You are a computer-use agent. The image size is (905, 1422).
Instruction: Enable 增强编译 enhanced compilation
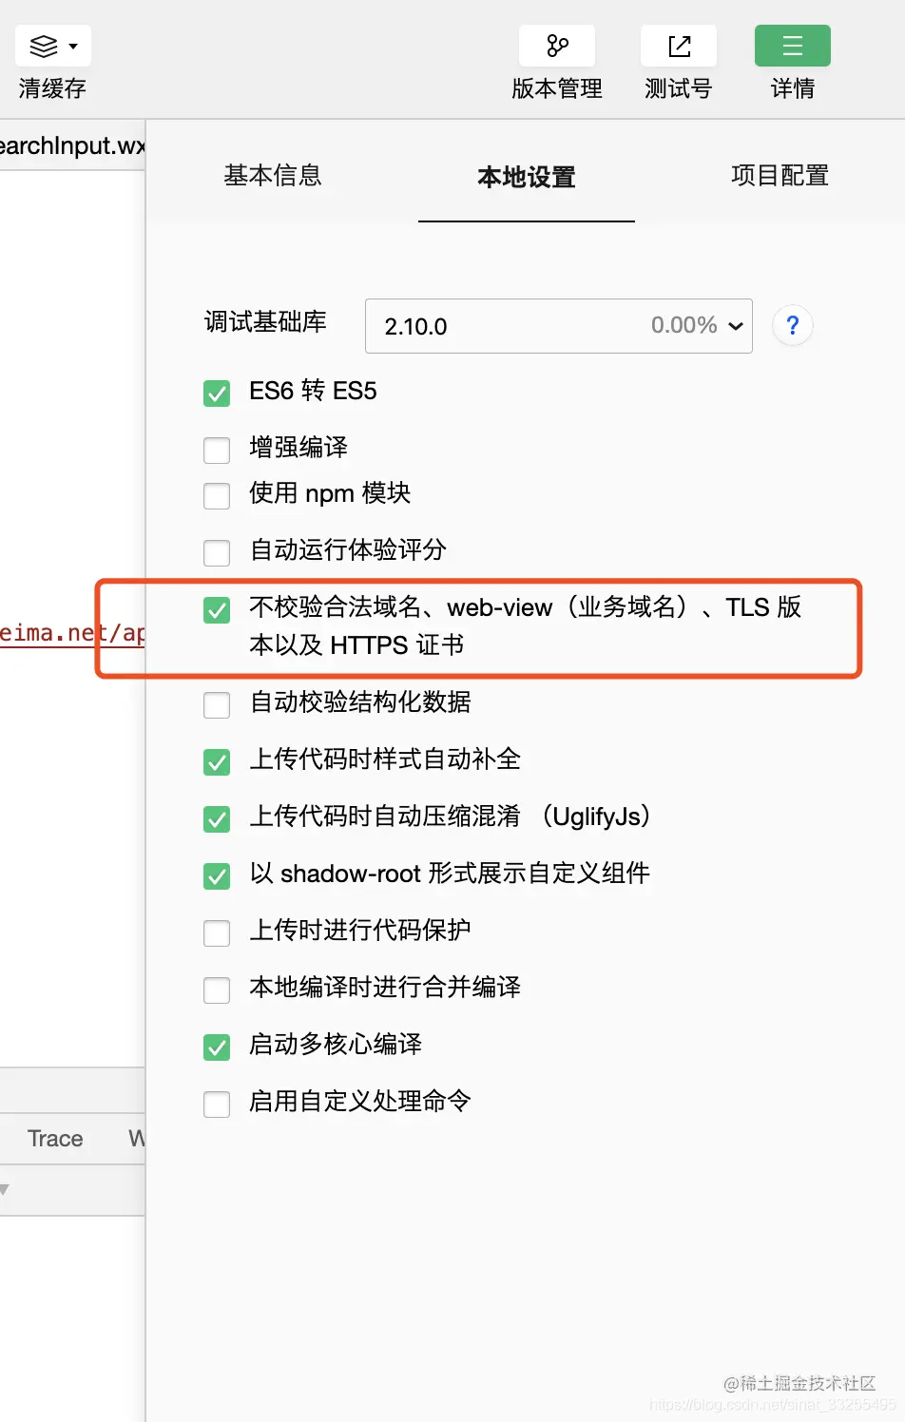point(216,450)
